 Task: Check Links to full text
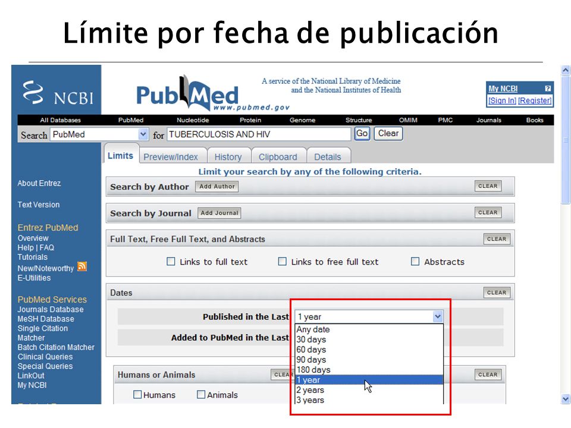[x=171, y=262]
